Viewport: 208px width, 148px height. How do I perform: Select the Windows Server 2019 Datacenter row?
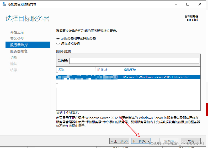(128, 77)
